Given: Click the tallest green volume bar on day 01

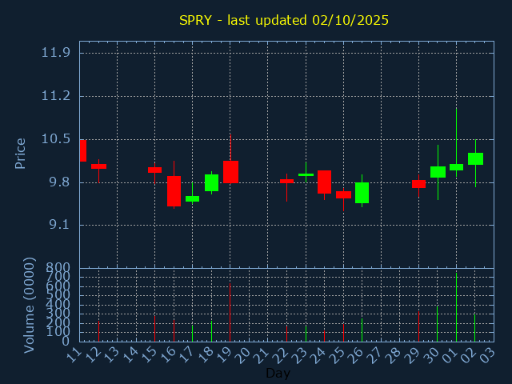Looking at the screenshot, I should click(456, 308).
